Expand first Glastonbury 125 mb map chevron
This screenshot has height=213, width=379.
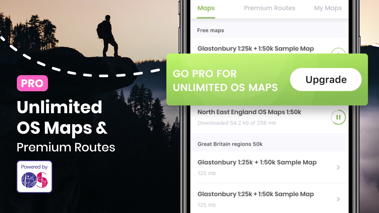click(338, 168)
